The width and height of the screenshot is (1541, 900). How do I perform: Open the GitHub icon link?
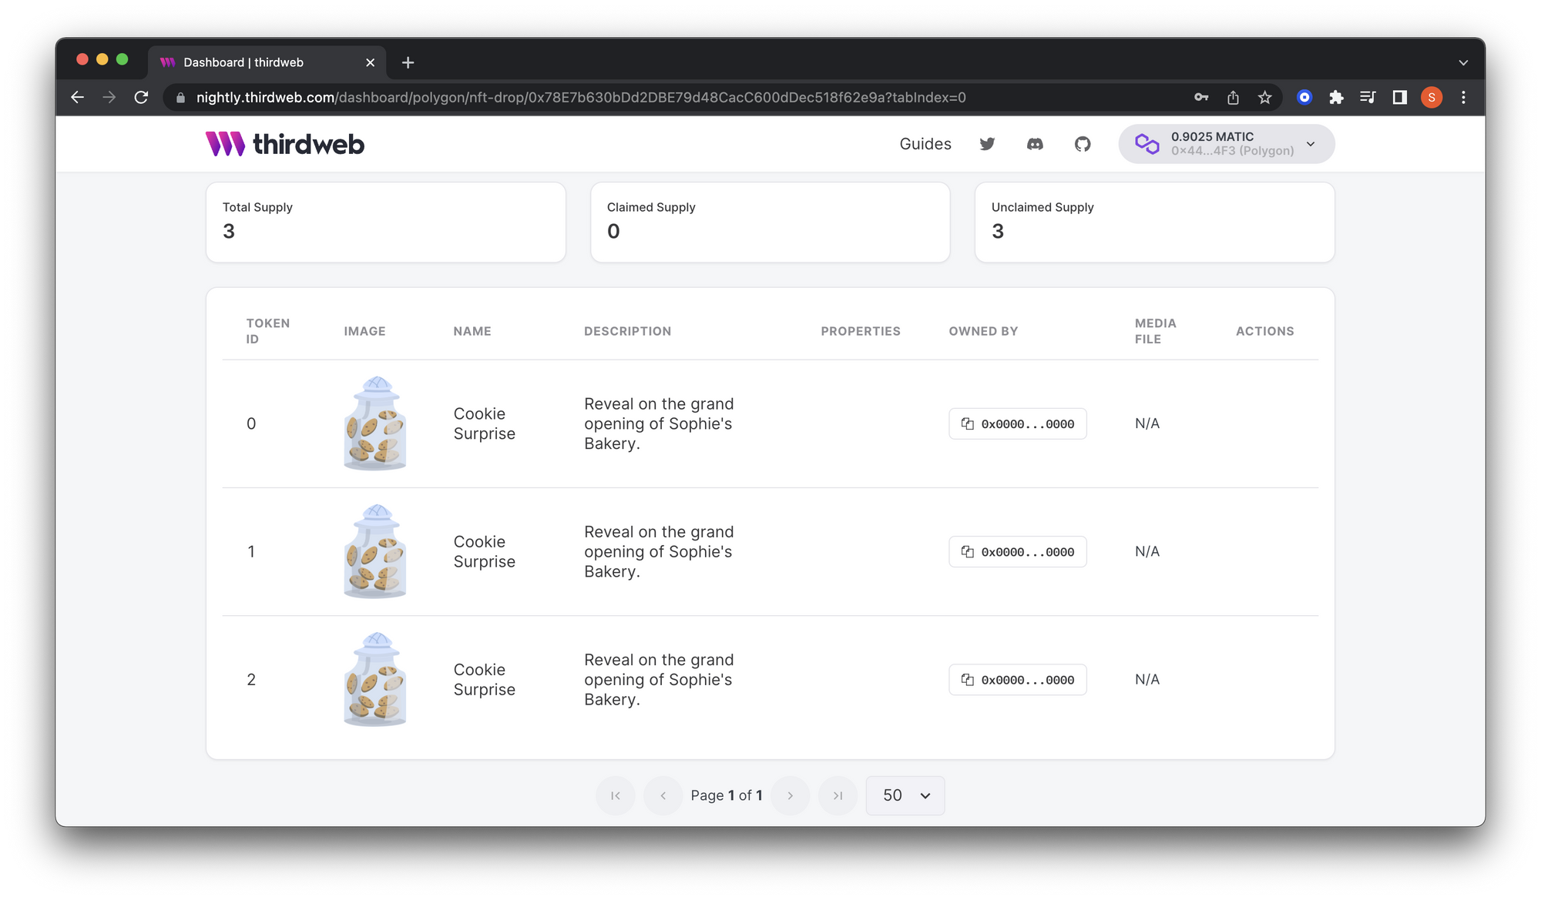click(1083, 144)
